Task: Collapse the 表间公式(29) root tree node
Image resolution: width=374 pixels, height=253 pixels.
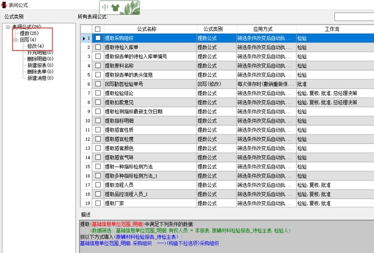Action: click(8, 27)
